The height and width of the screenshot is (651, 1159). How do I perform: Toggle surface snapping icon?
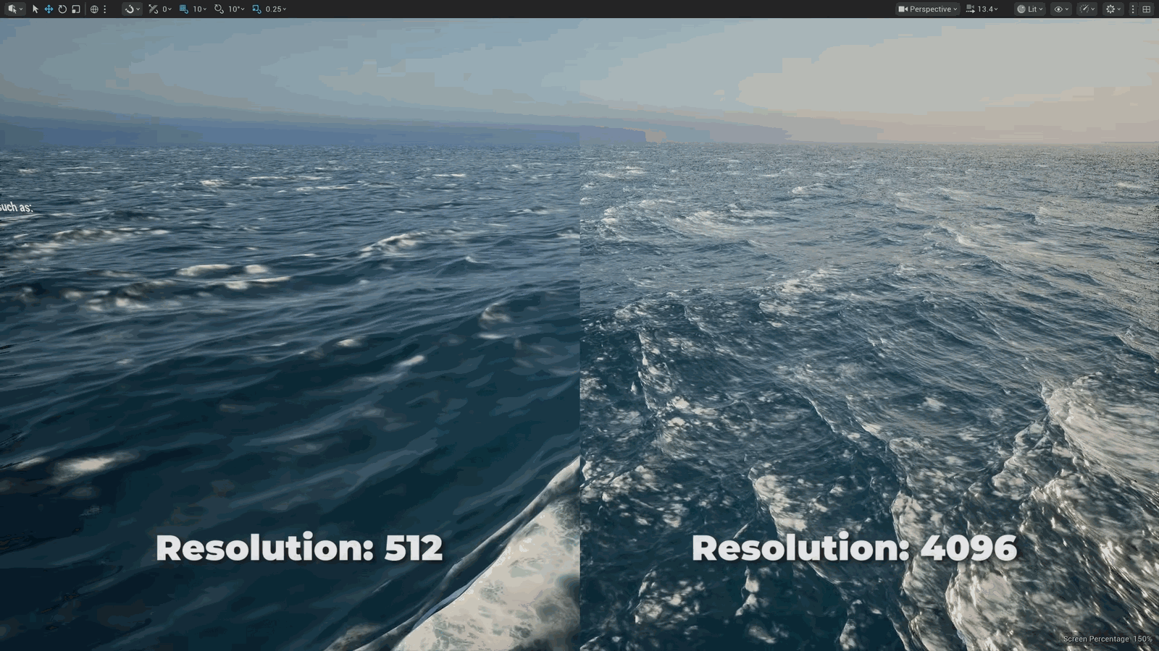[x=153, y=9]
